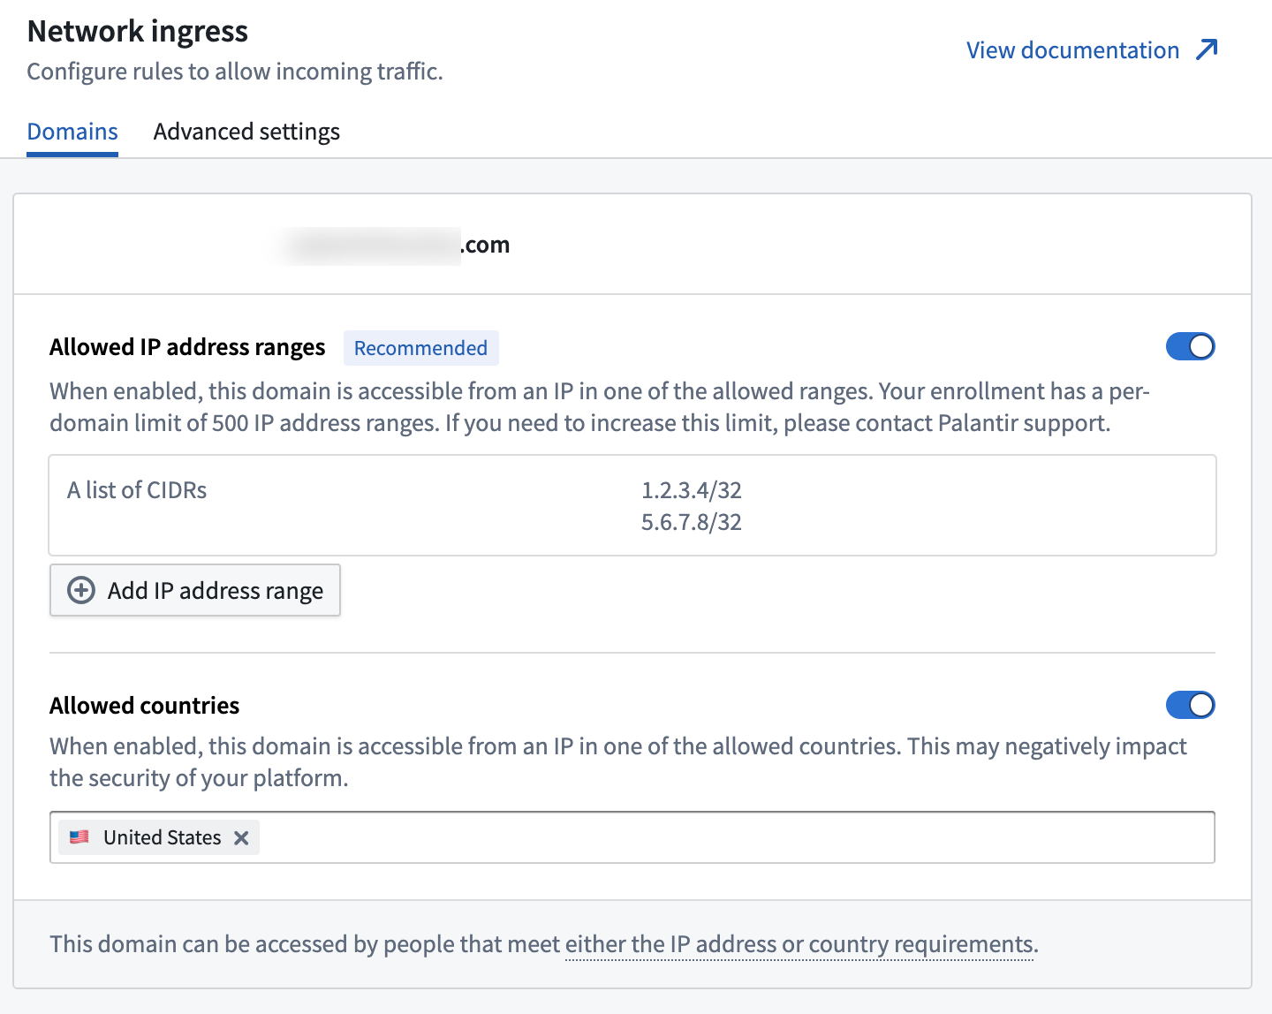The height and width of the screenshot is (1014, 1272).
Task: Select the 1.2.3.4/32 CIDR value
Action: 692,490
